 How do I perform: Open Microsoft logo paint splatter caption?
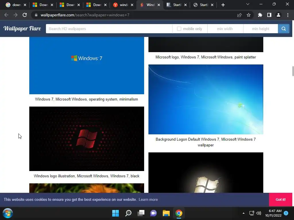pos(206,57)
